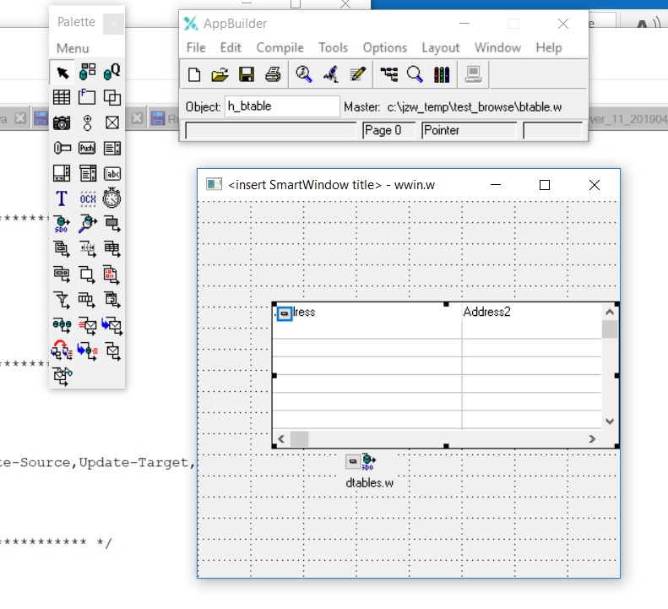The width and height of the screenshot is (668, 609).
Task: Select the Timer stopwatch tool
Action: tap(112, 198)
